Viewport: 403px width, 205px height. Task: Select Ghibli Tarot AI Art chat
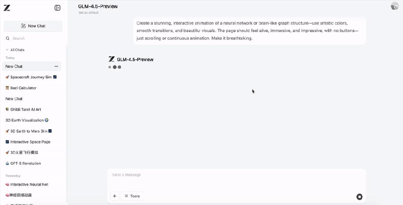[25, 110]
